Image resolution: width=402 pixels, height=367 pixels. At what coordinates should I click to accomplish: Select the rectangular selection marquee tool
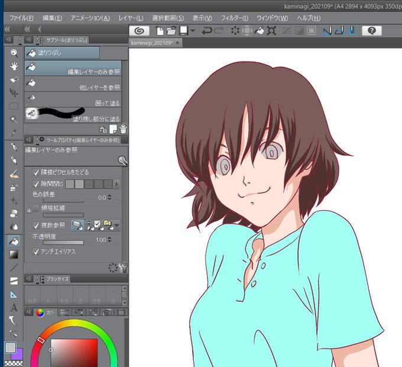point(14,106)
